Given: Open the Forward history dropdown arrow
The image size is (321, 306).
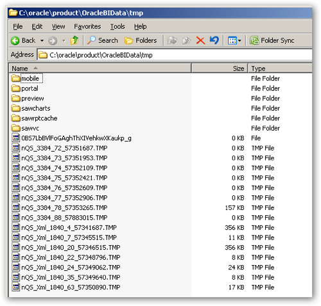Looking at the screenshot, I should coord(64,40).
